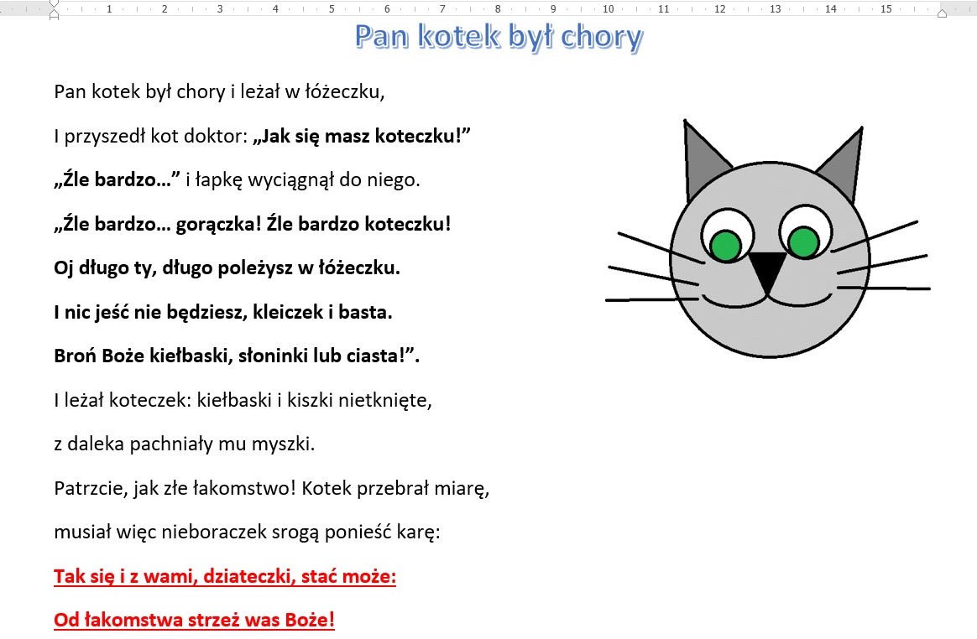Place cursor in line 'Patrzcie, jak złe łakomstwo!'
Viewport: 977px width, 639px height.
[271, 488]
